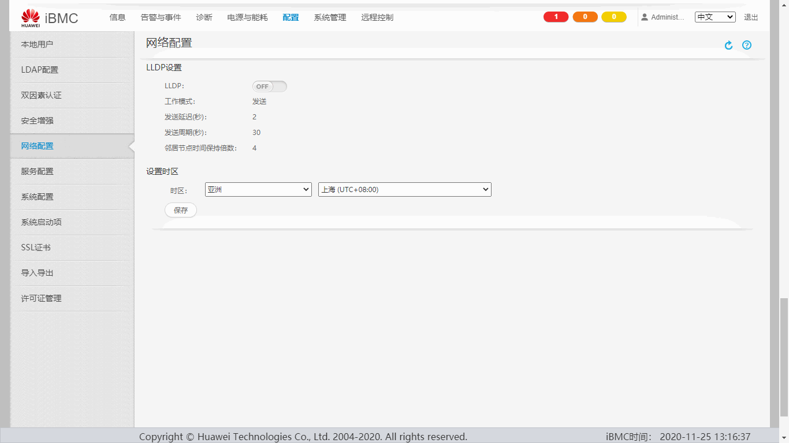Open the 信息 top menu

(117, 18)
